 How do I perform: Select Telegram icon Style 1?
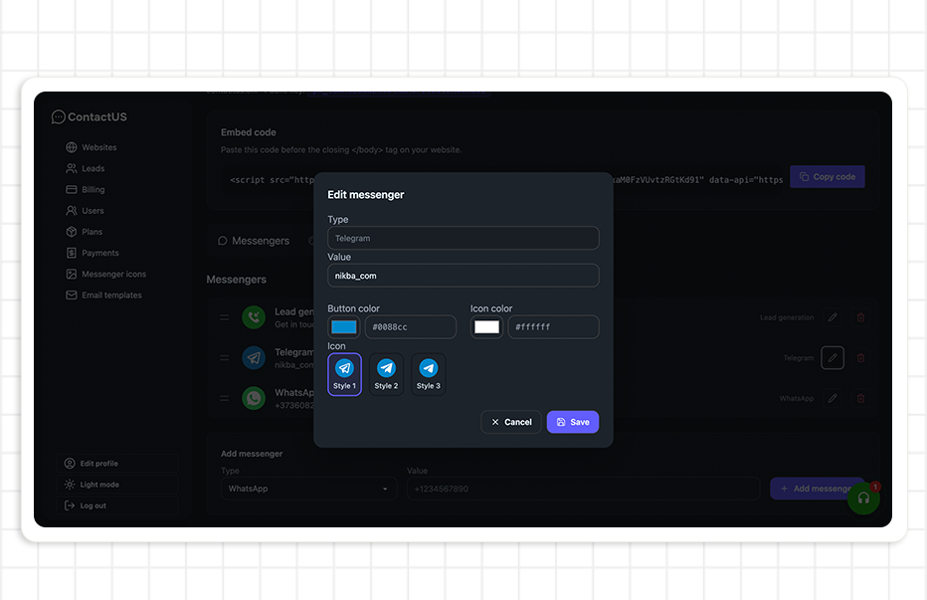pyautogui.click(x=344, y=374)
